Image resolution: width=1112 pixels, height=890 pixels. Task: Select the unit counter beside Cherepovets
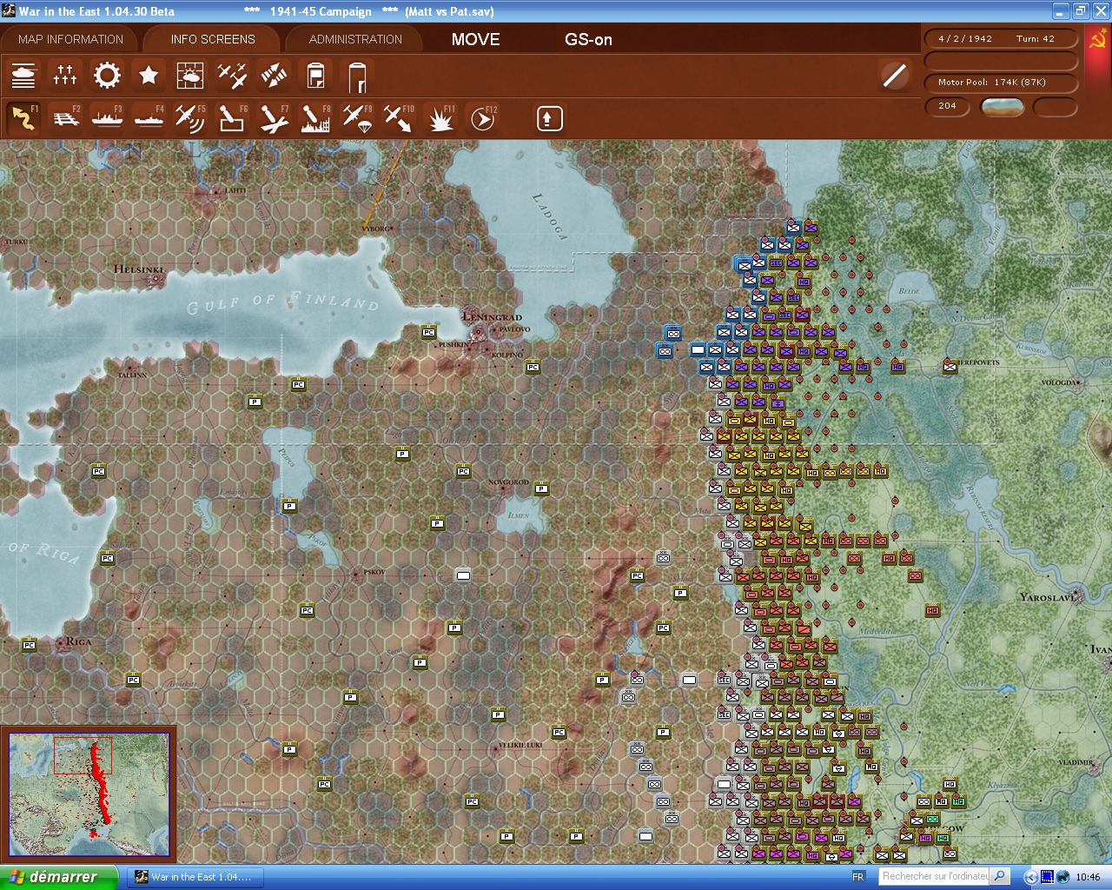coord(950,367)
